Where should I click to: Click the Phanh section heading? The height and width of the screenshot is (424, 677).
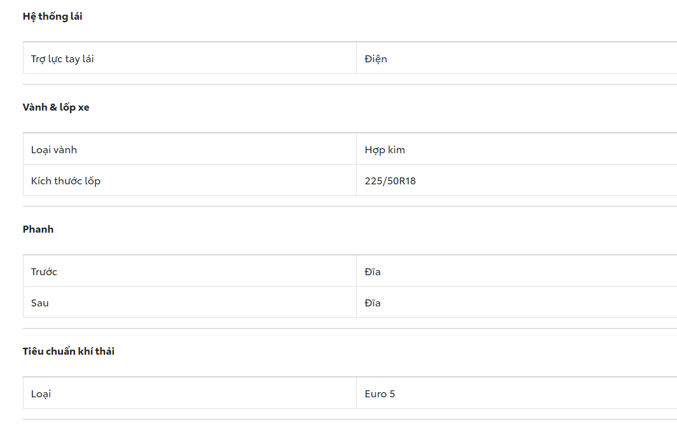pyautogui.click(x=38, y=229)
